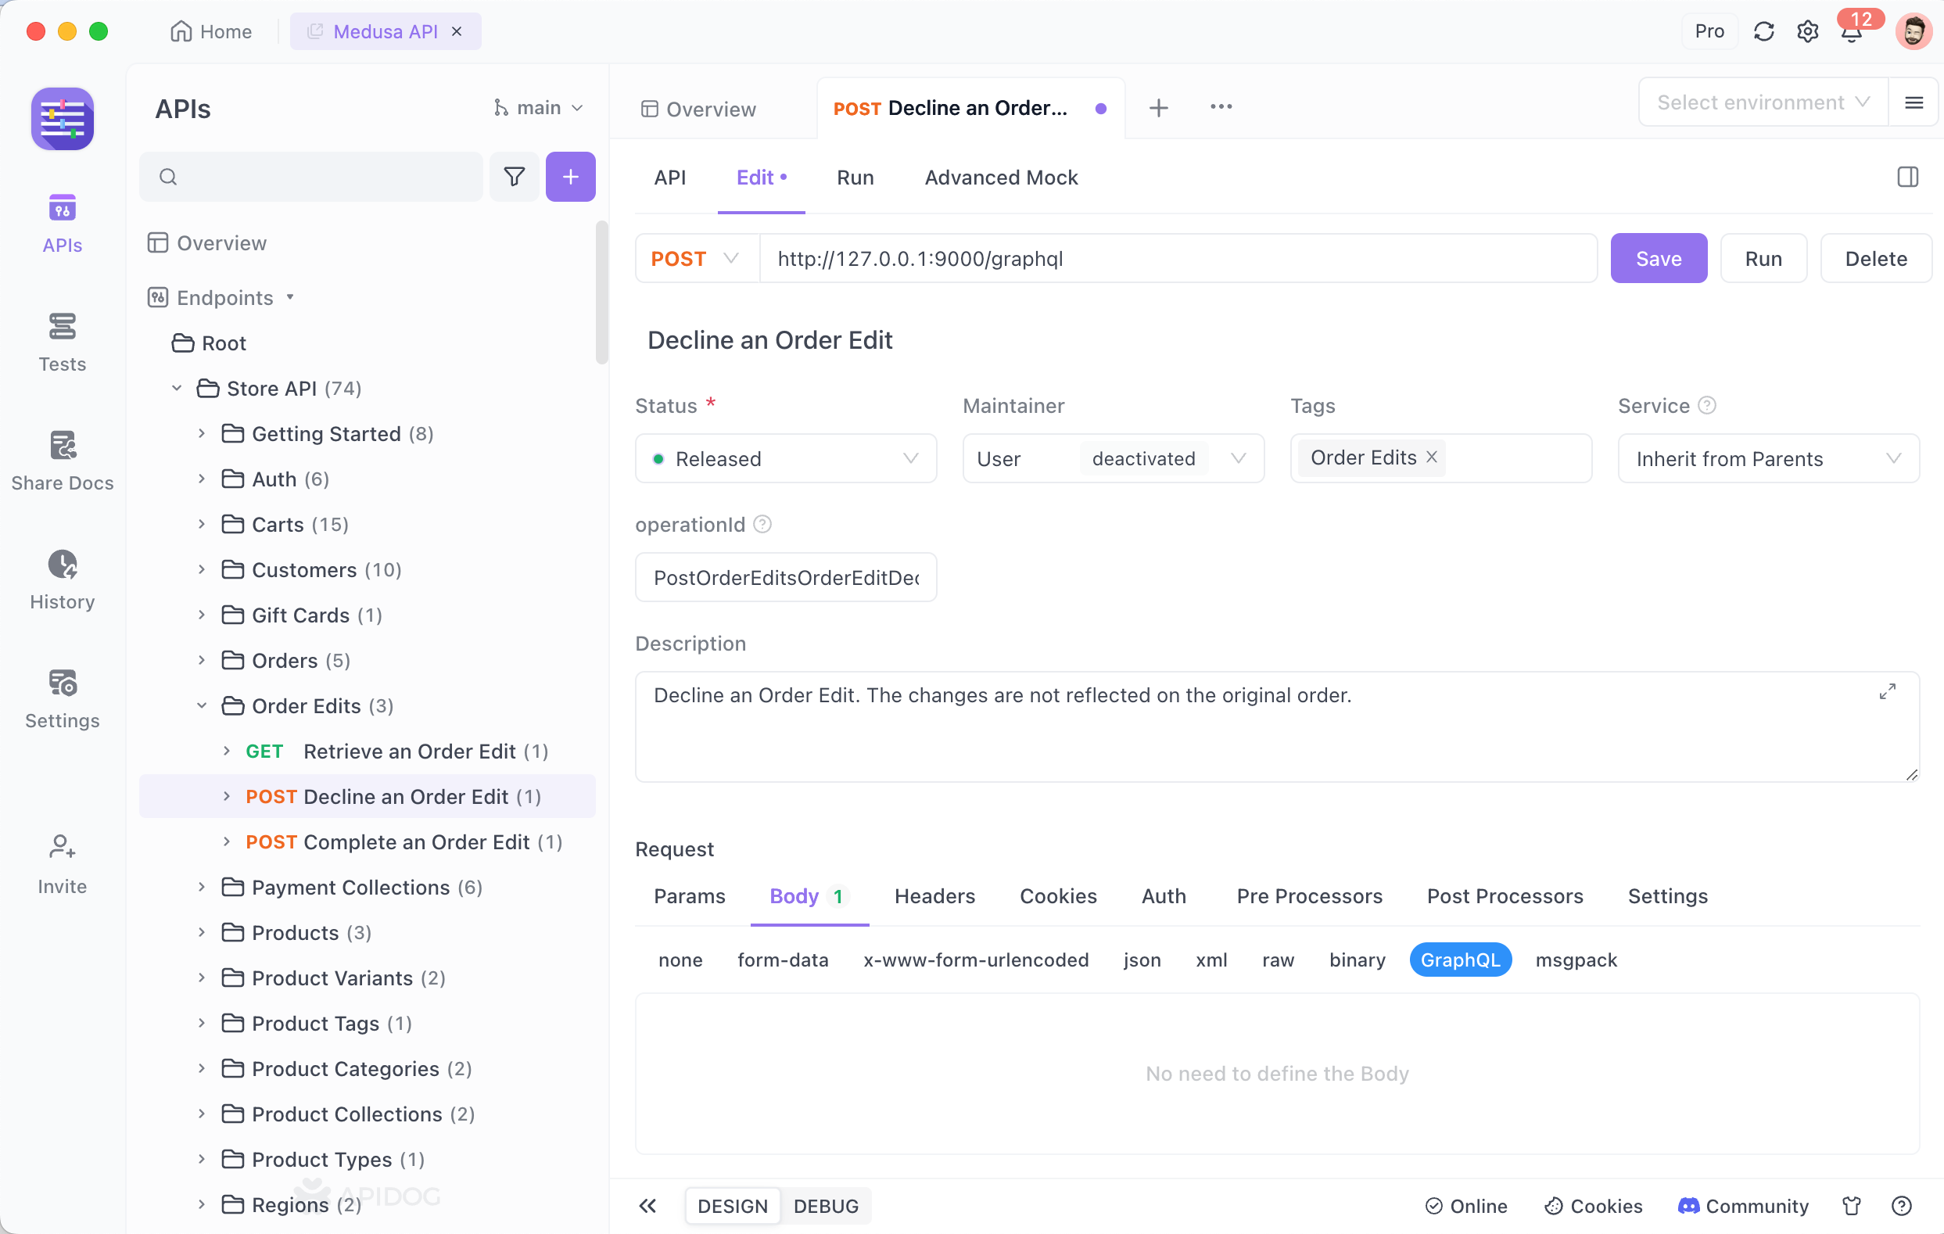1944x1234 pixels.
Task: Switch to the Headers request tab
Action: pyautogui.click(x=935, y=895)
